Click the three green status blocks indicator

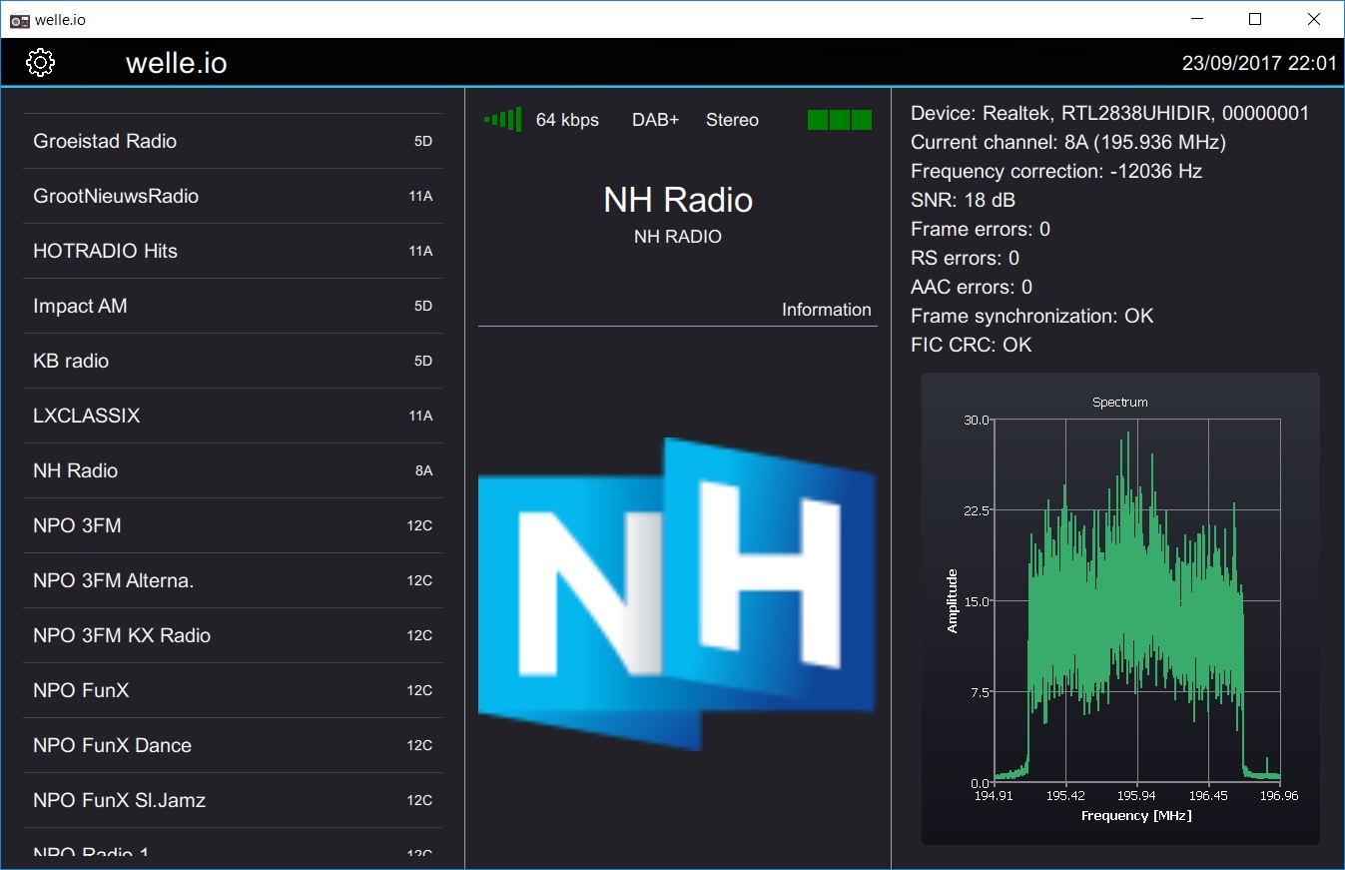pyautogui.click(x=840, y=120)
